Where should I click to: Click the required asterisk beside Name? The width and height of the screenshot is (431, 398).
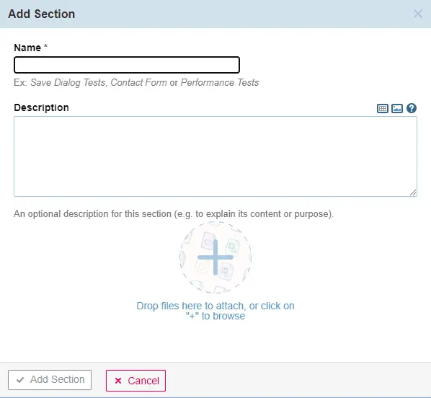pyautogui.click(x=45, y=46)
